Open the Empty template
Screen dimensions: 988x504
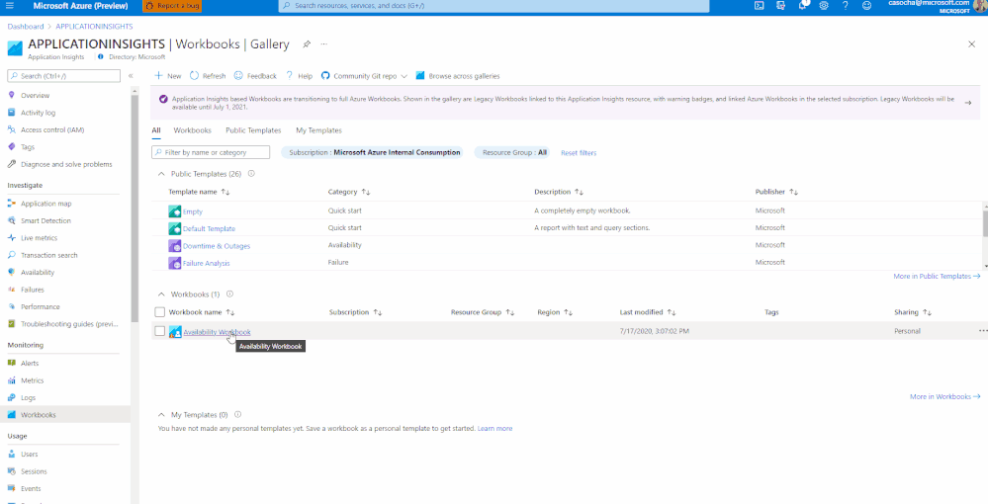tap(193, 211)
